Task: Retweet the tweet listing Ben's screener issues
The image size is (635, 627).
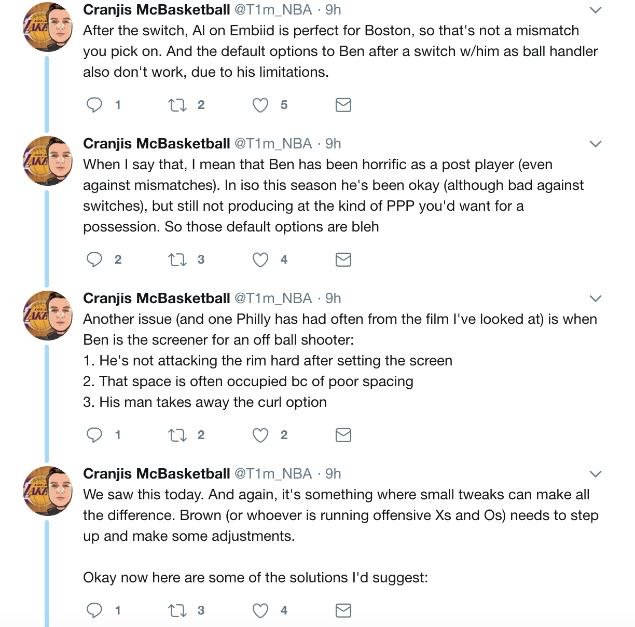Action: coord(177,435)
